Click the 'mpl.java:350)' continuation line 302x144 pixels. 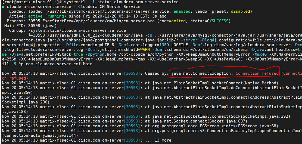click(17, 93)
